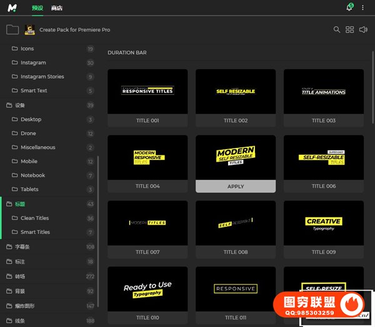Click the Create Pack thumbnail icon
This screenshot has width=375, height=327.
click(29, 29)
